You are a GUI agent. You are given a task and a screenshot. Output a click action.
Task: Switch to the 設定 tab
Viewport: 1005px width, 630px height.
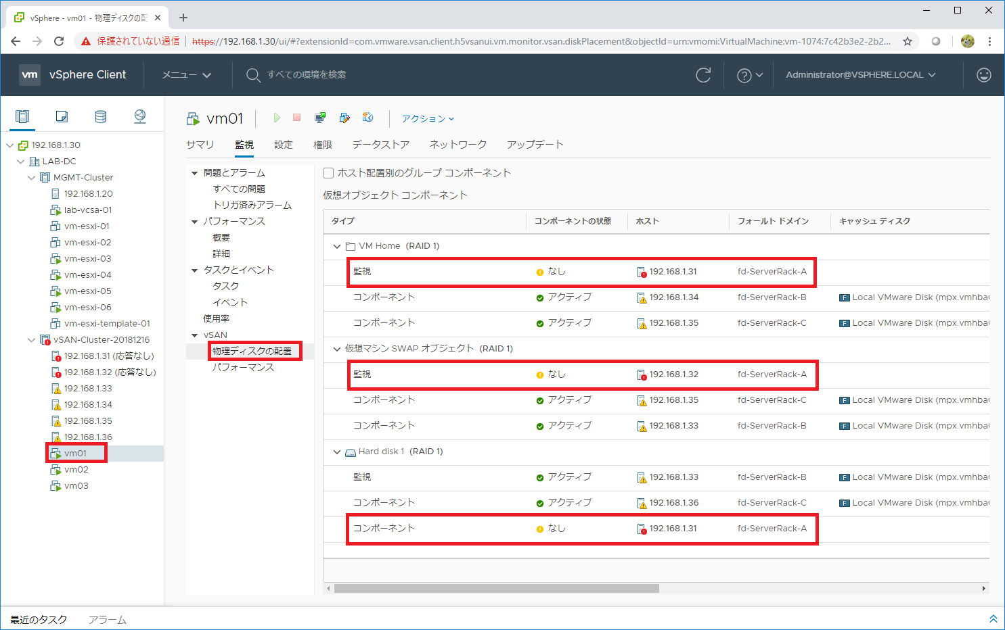click(x=284, y=145)
